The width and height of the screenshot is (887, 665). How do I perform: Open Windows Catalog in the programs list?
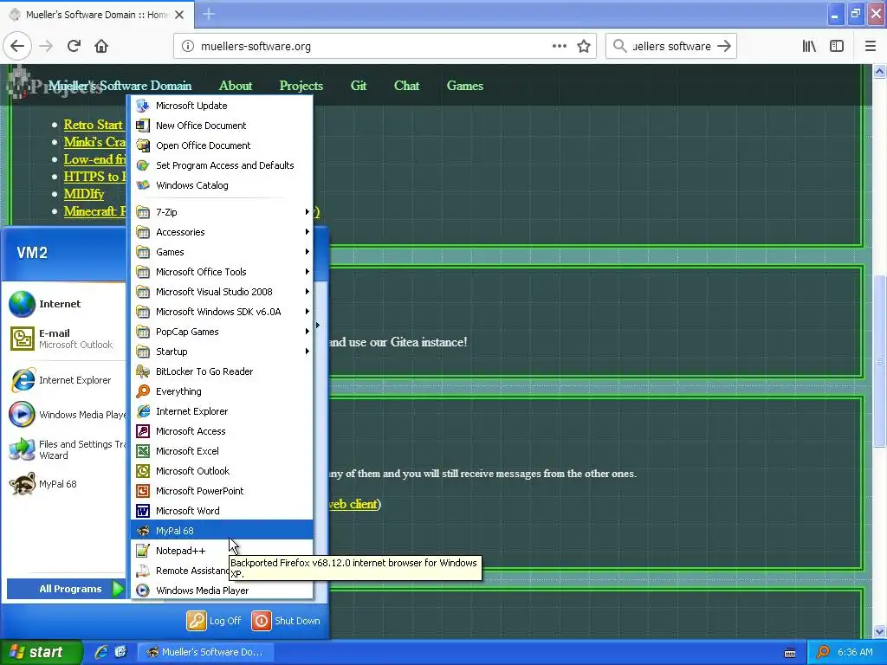(223, 185)
